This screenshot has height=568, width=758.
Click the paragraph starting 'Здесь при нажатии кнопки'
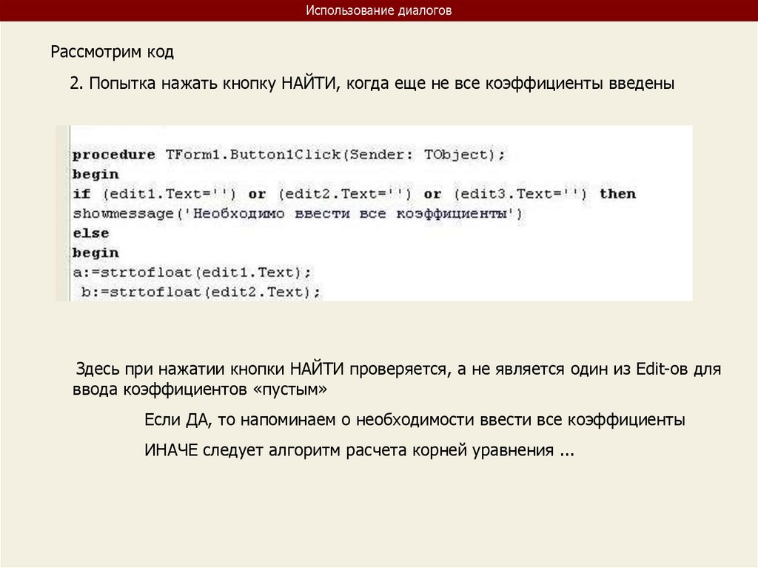tap(397, 379)
